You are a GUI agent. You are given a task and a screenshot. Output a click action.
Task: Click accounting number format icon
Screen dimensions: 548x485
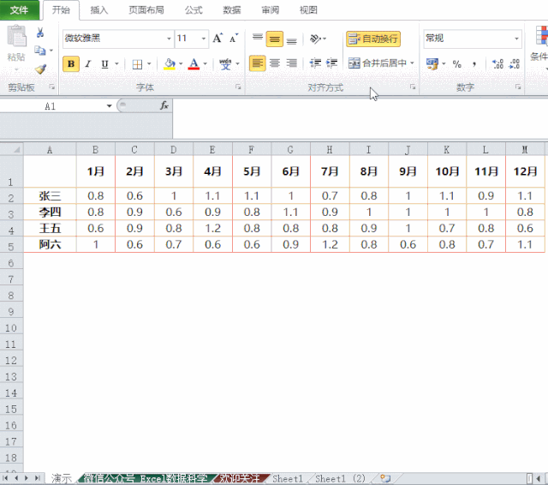432,64
